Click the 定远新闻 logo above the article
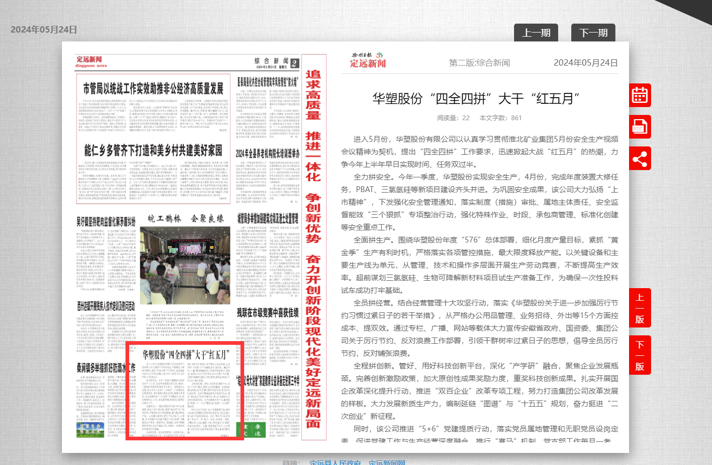712x465 pixels. [x=368, y=60]
